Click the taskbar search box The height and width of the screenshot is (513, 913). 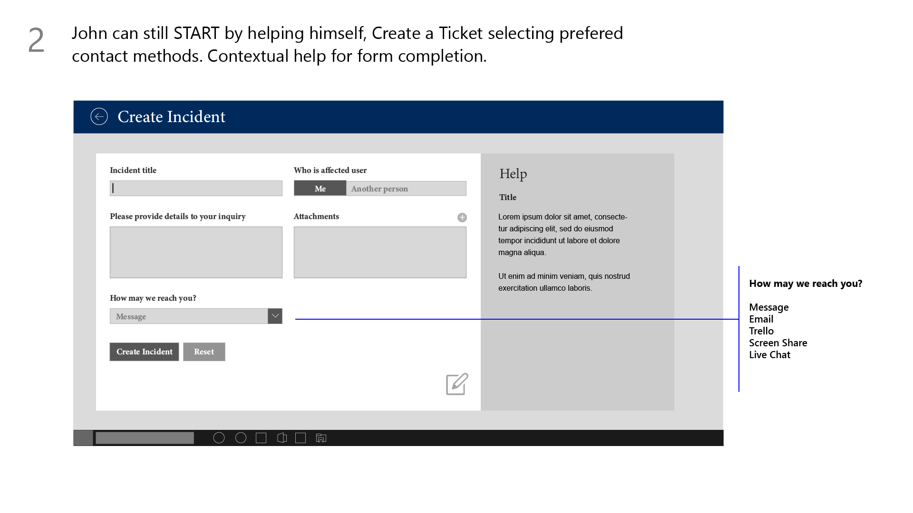(x=145, y=438)
